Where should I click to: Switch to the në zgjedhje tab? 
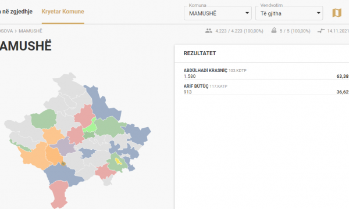(16, 12)
